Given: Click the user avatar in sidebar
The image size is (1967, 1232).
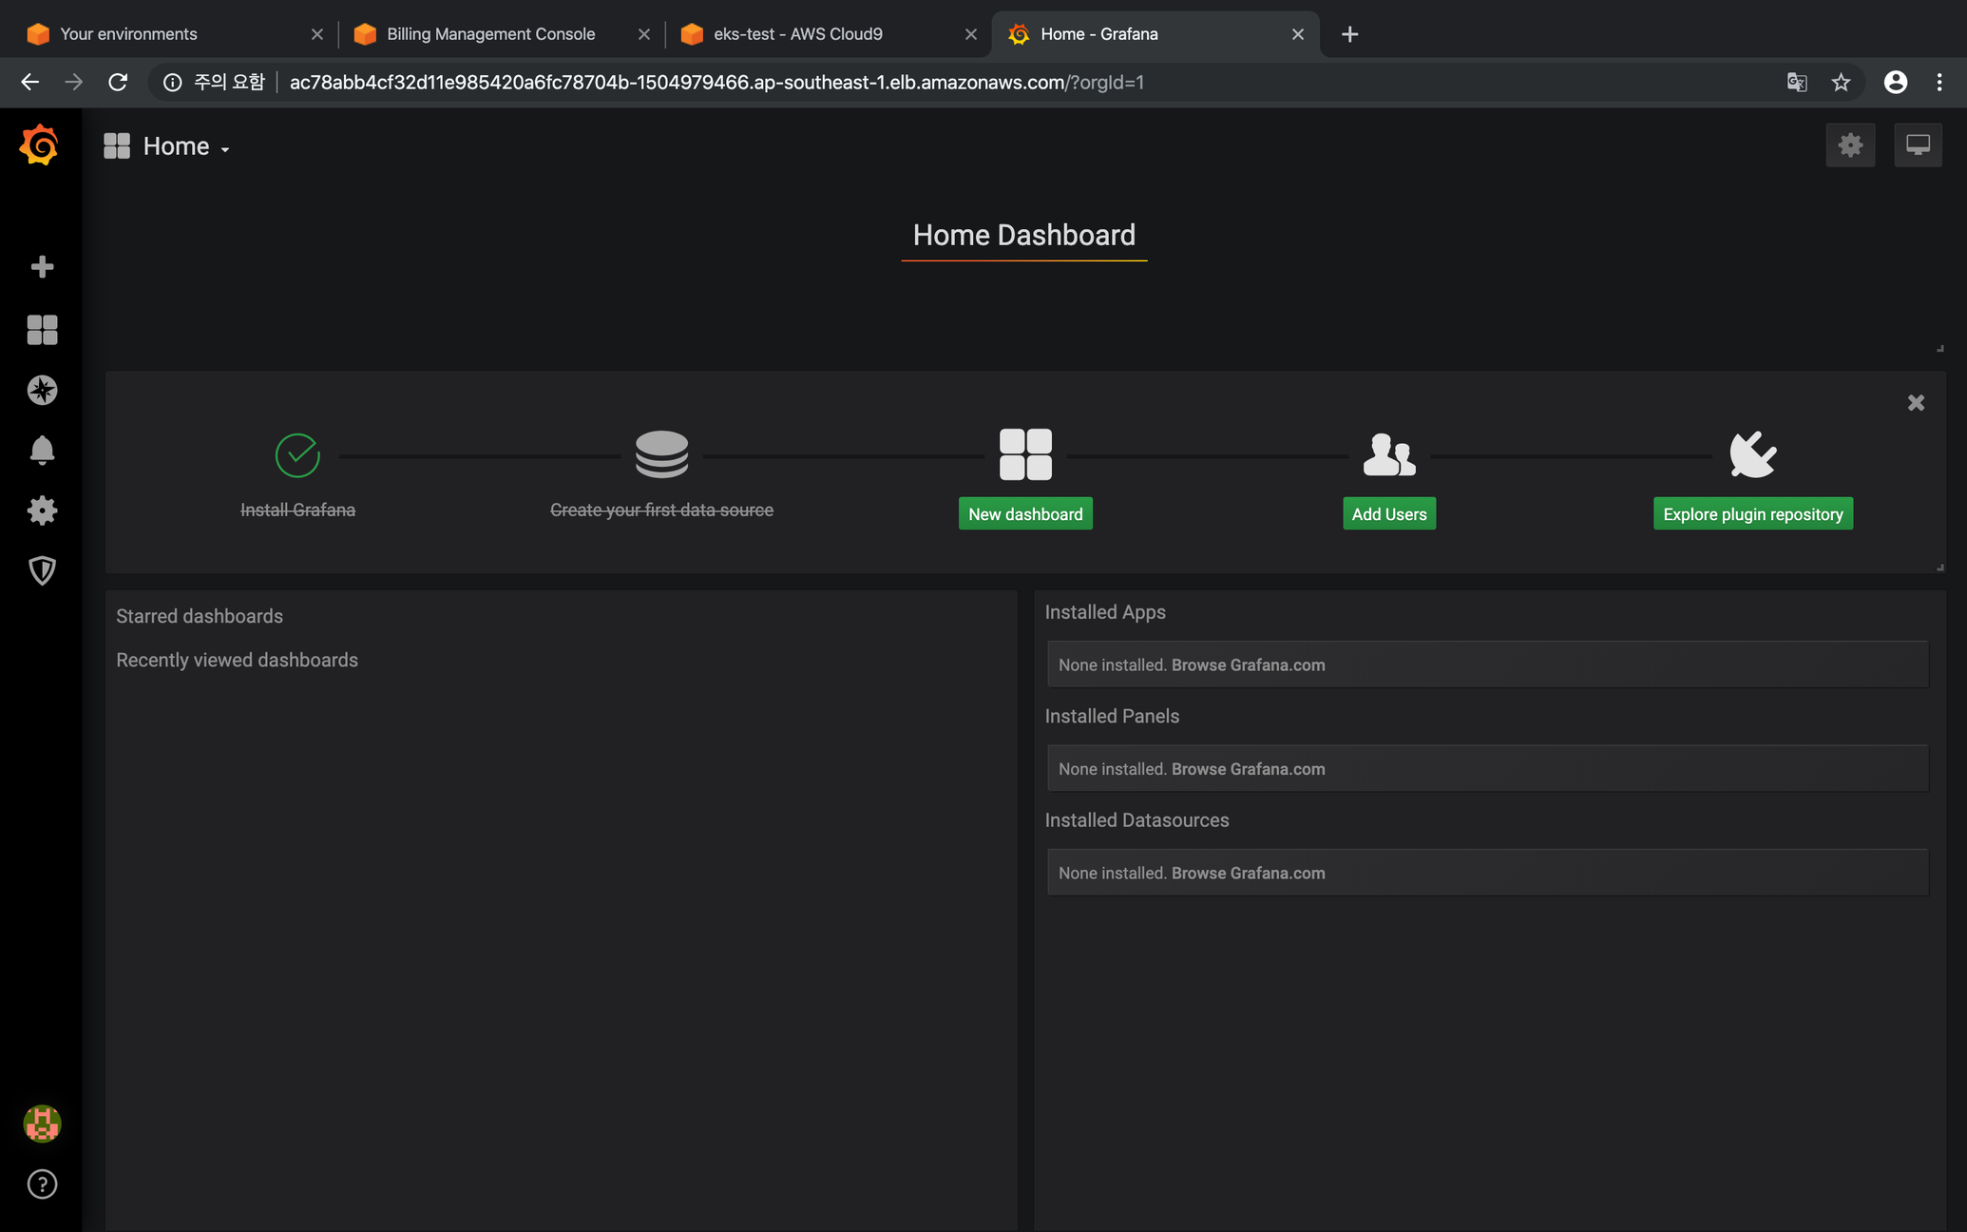Looking at the screenshot, I should [x=42, y=1124].
